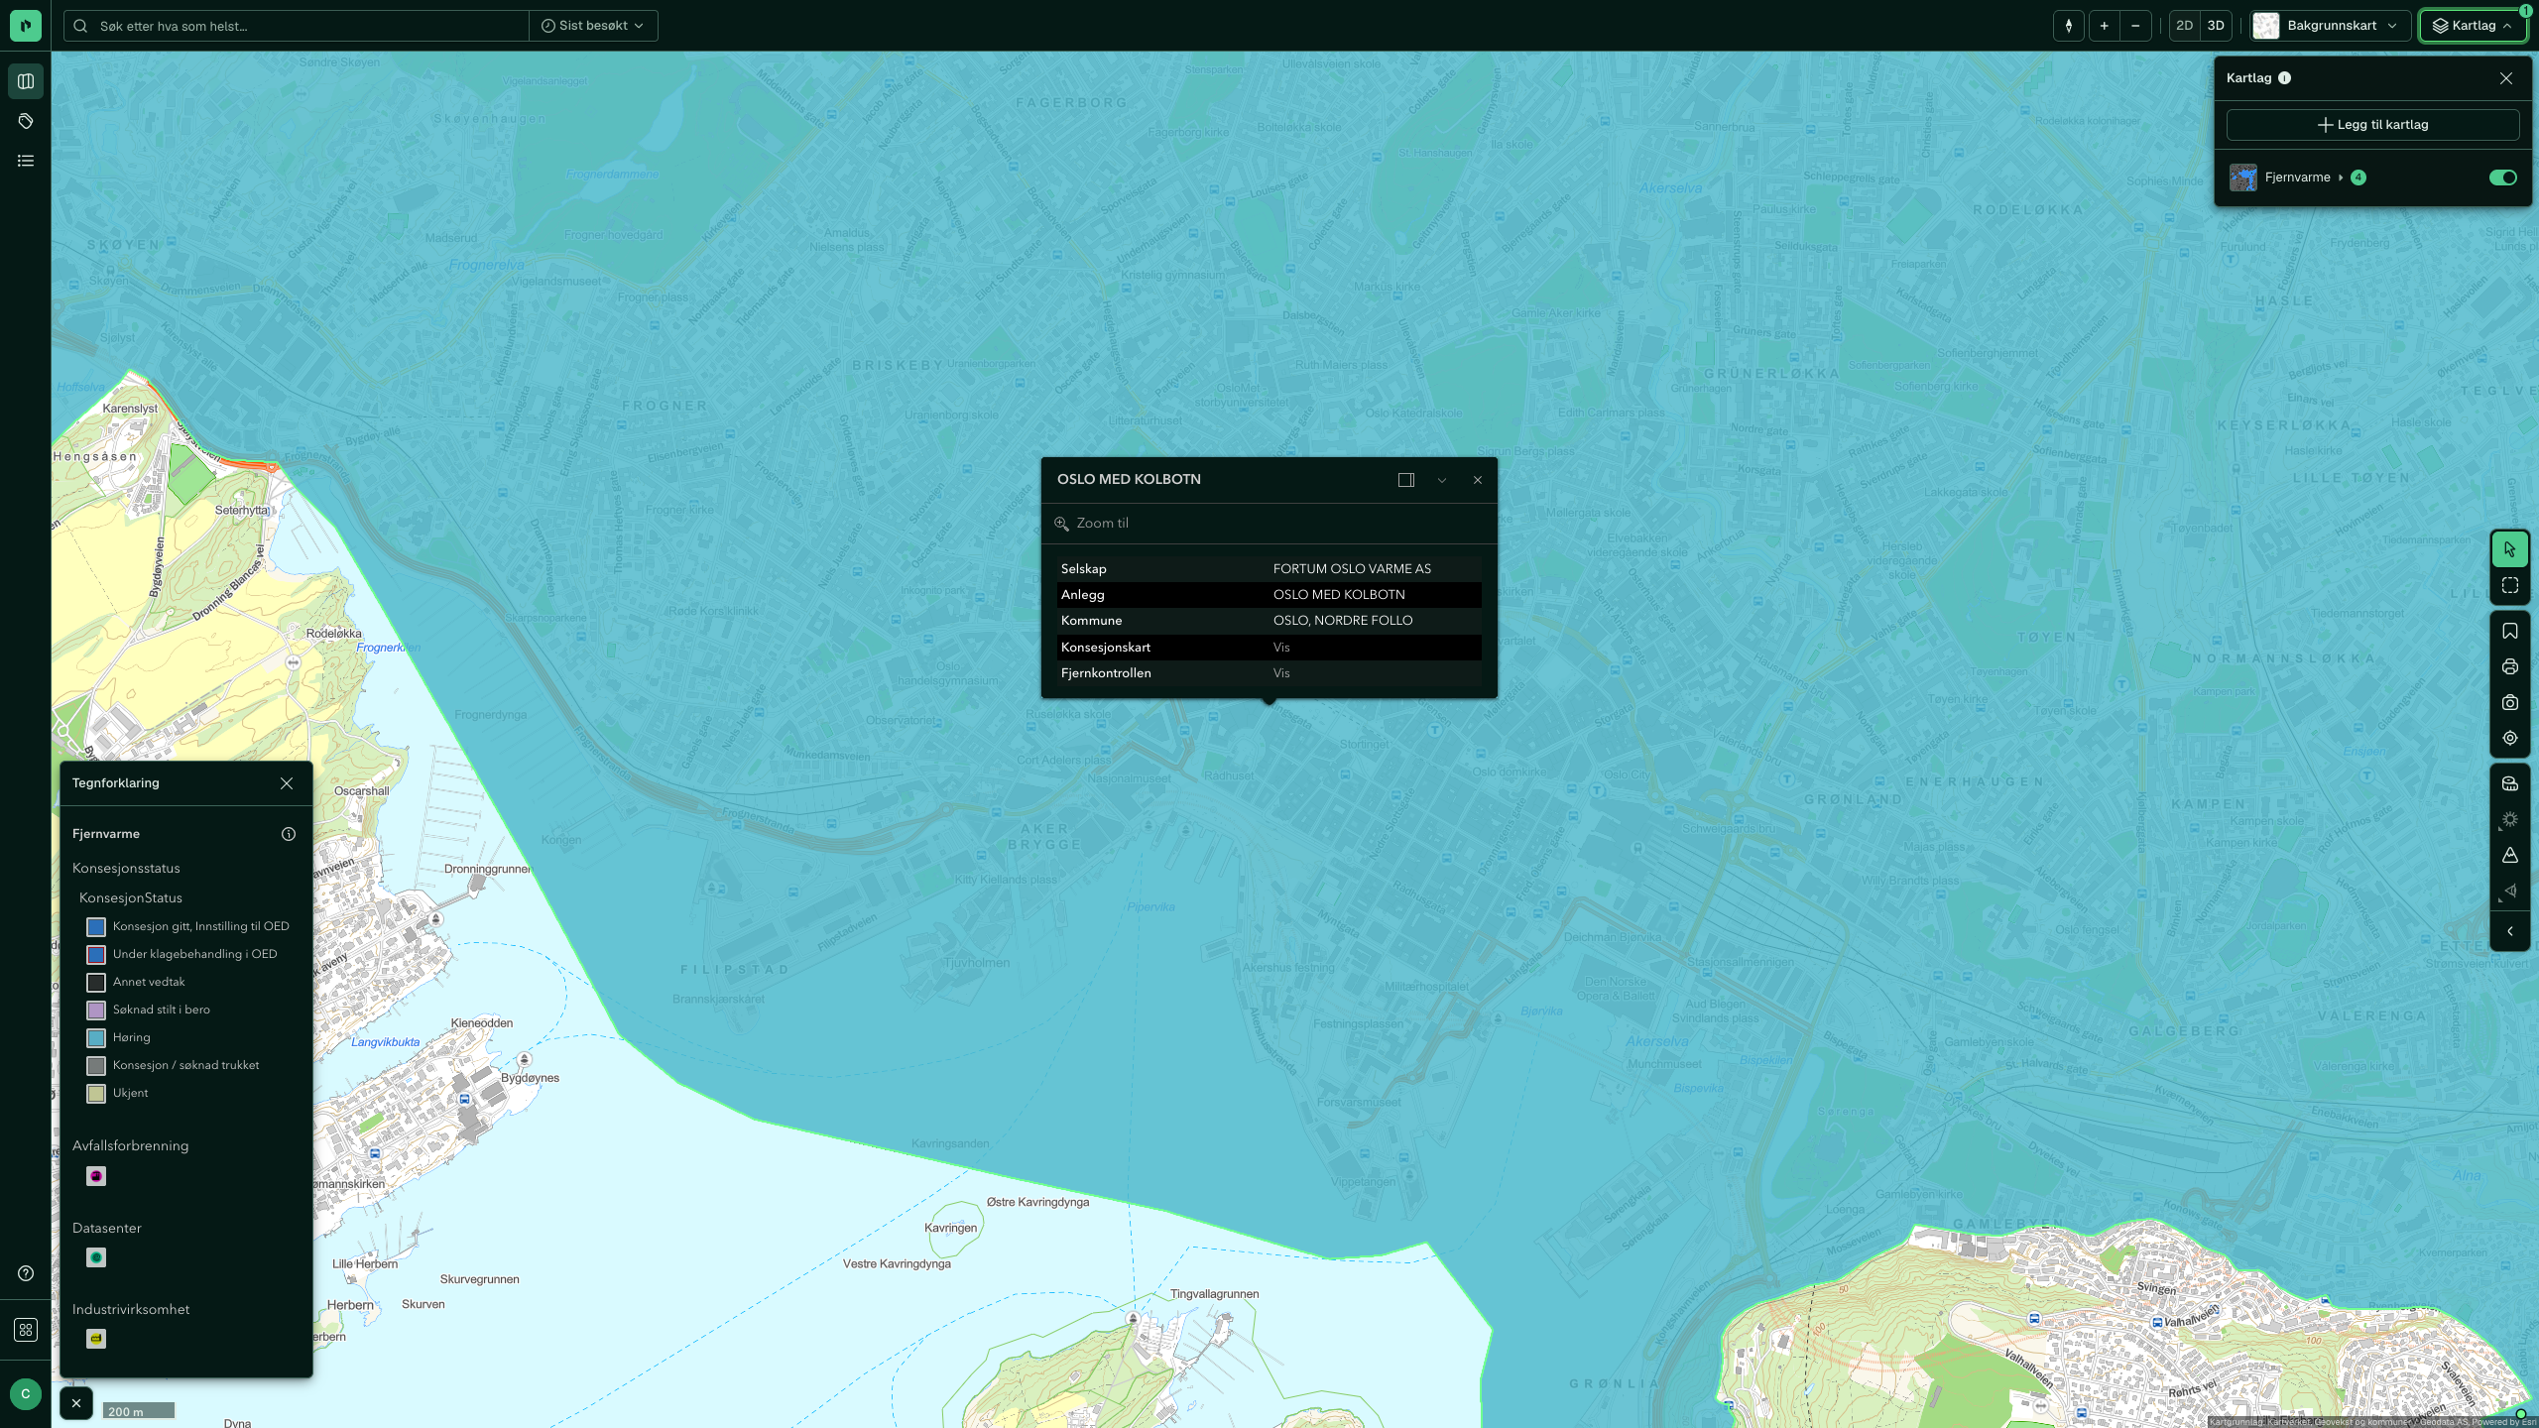Toggle the Fjernvarme layer switch off

(2502, 178)
